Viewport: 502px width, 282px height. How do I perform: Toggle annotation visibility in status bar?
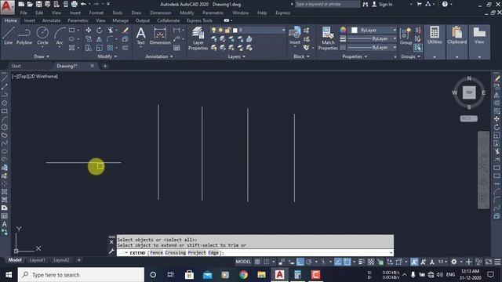click(x=414, y=262)
